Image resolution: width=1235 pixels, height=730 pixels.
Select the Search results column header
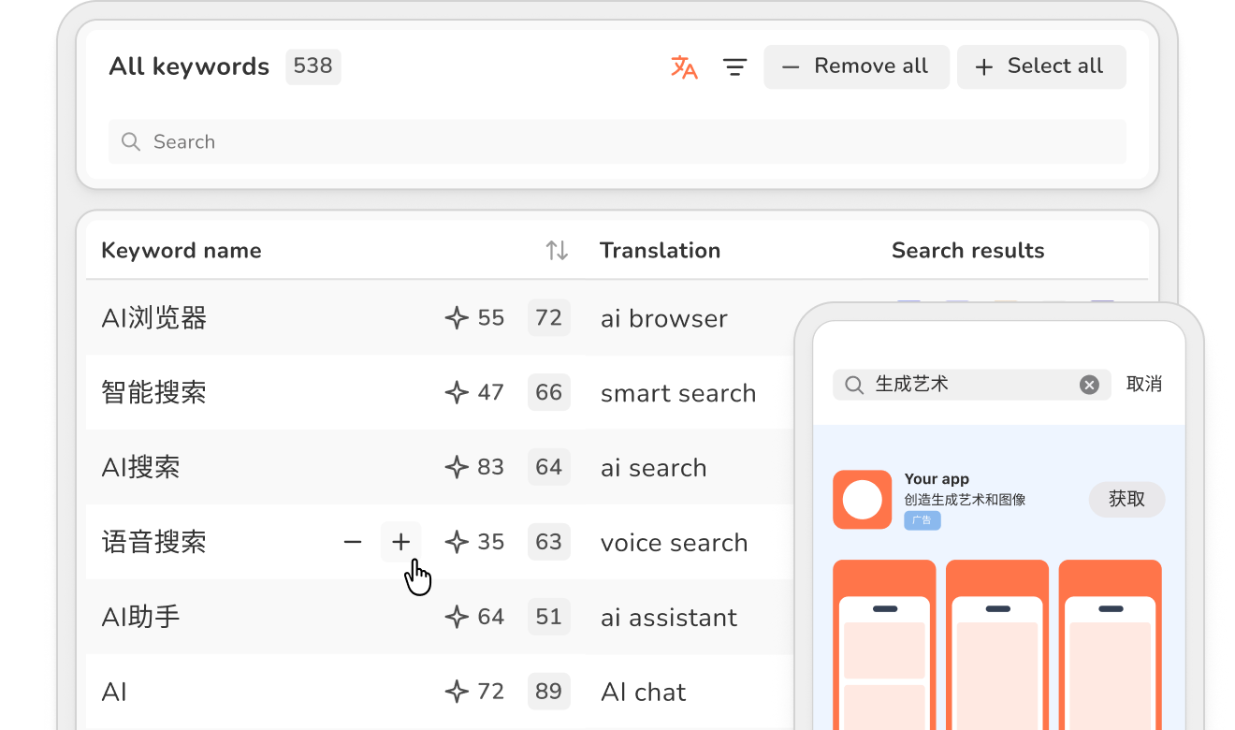click(x=967, y=251)
